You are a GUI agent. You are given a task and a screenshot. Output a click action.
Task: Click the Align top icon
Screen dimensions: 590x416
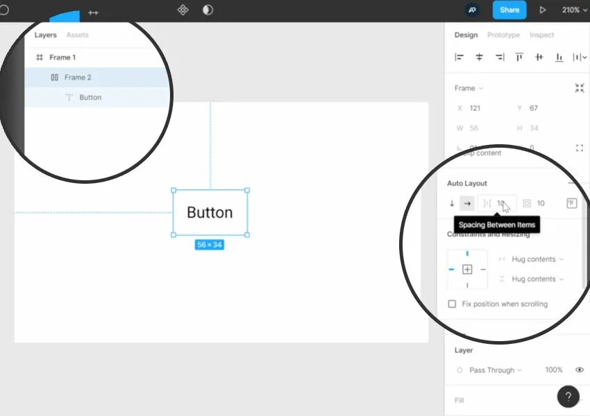click(x=519, y=57)
